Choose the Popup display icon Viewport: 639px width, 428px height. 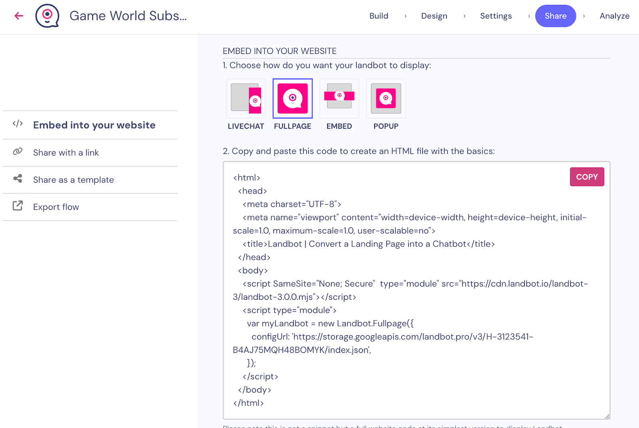click(x=386, y=98)
